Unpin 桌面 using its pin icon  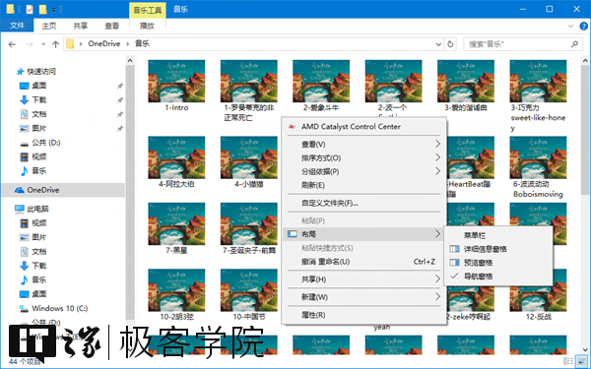coord(120,87)
